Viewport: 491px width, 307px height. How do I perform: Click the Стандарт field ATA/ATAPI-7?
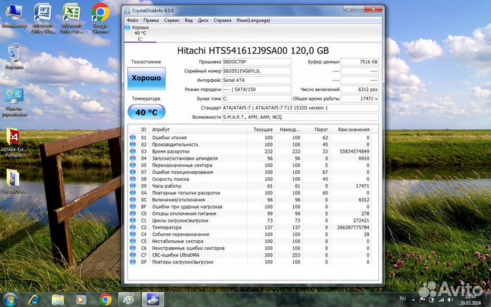click(301, 108)
